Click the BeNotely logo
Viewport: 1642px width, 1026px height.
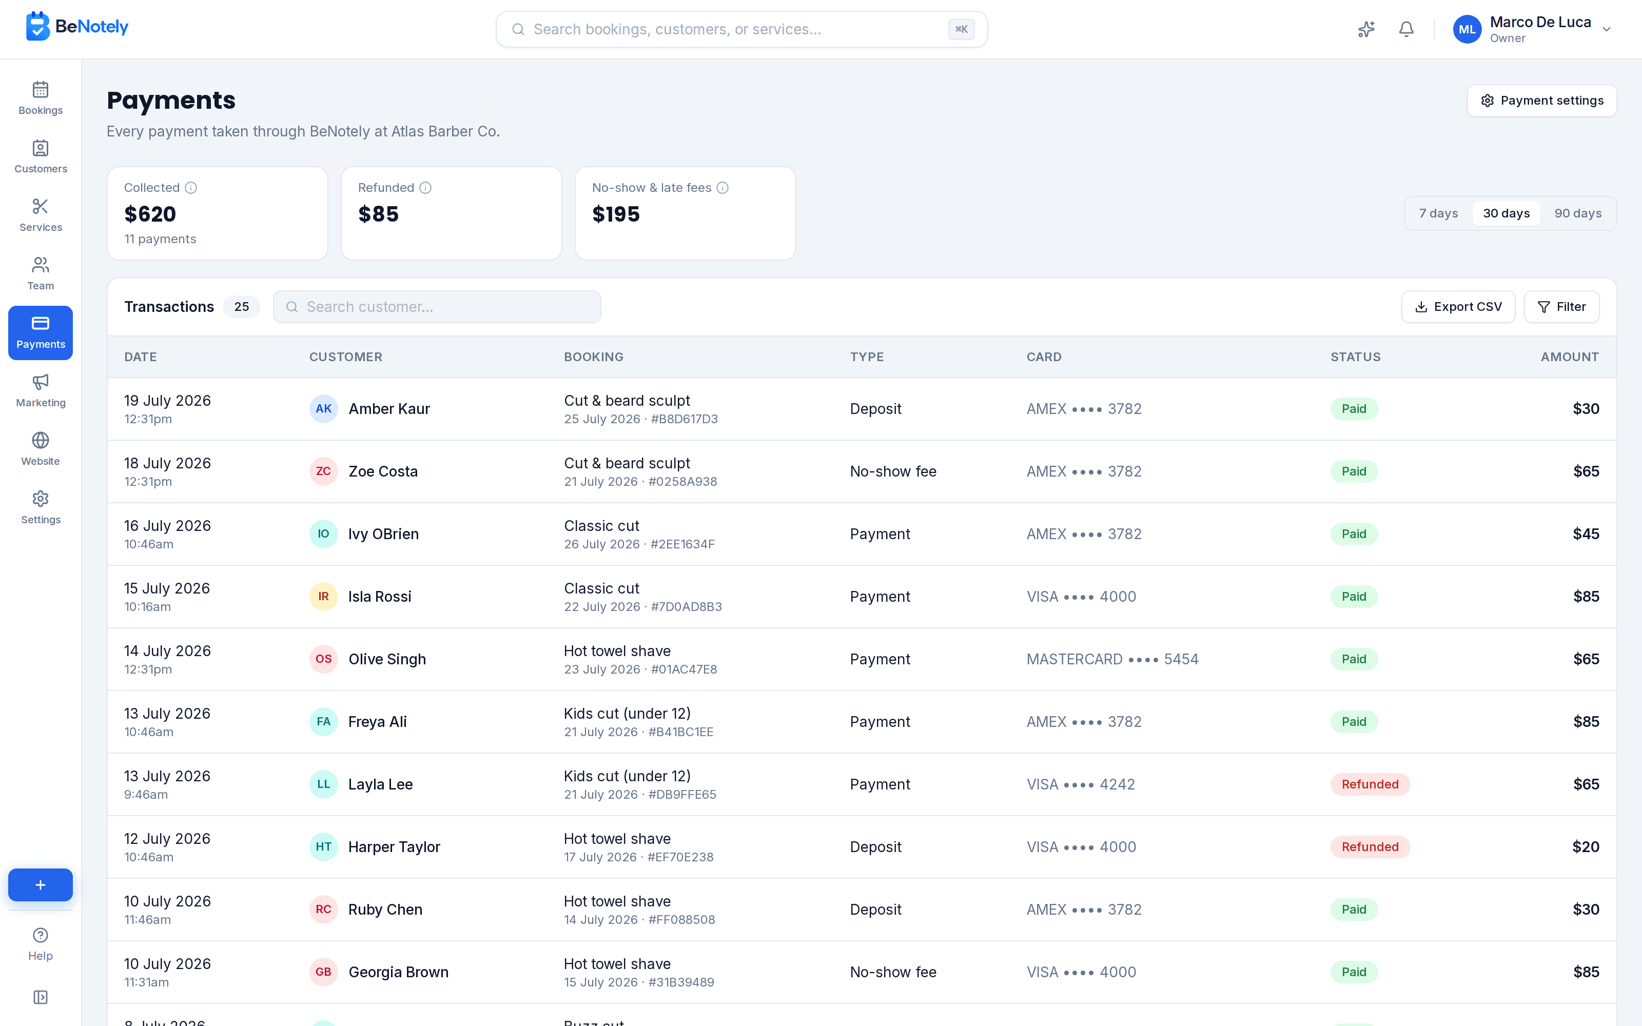[x=76, y=27]
